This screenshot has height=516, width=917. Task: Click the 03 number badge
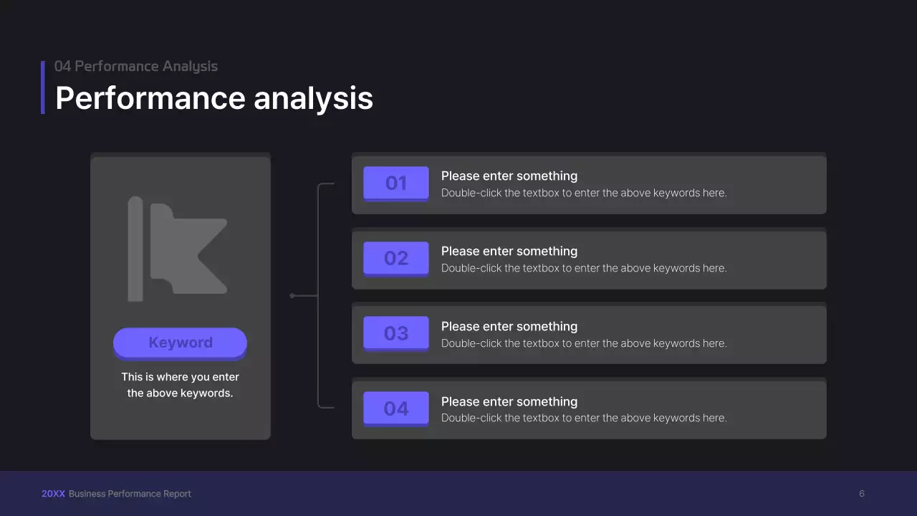(396, 333)
